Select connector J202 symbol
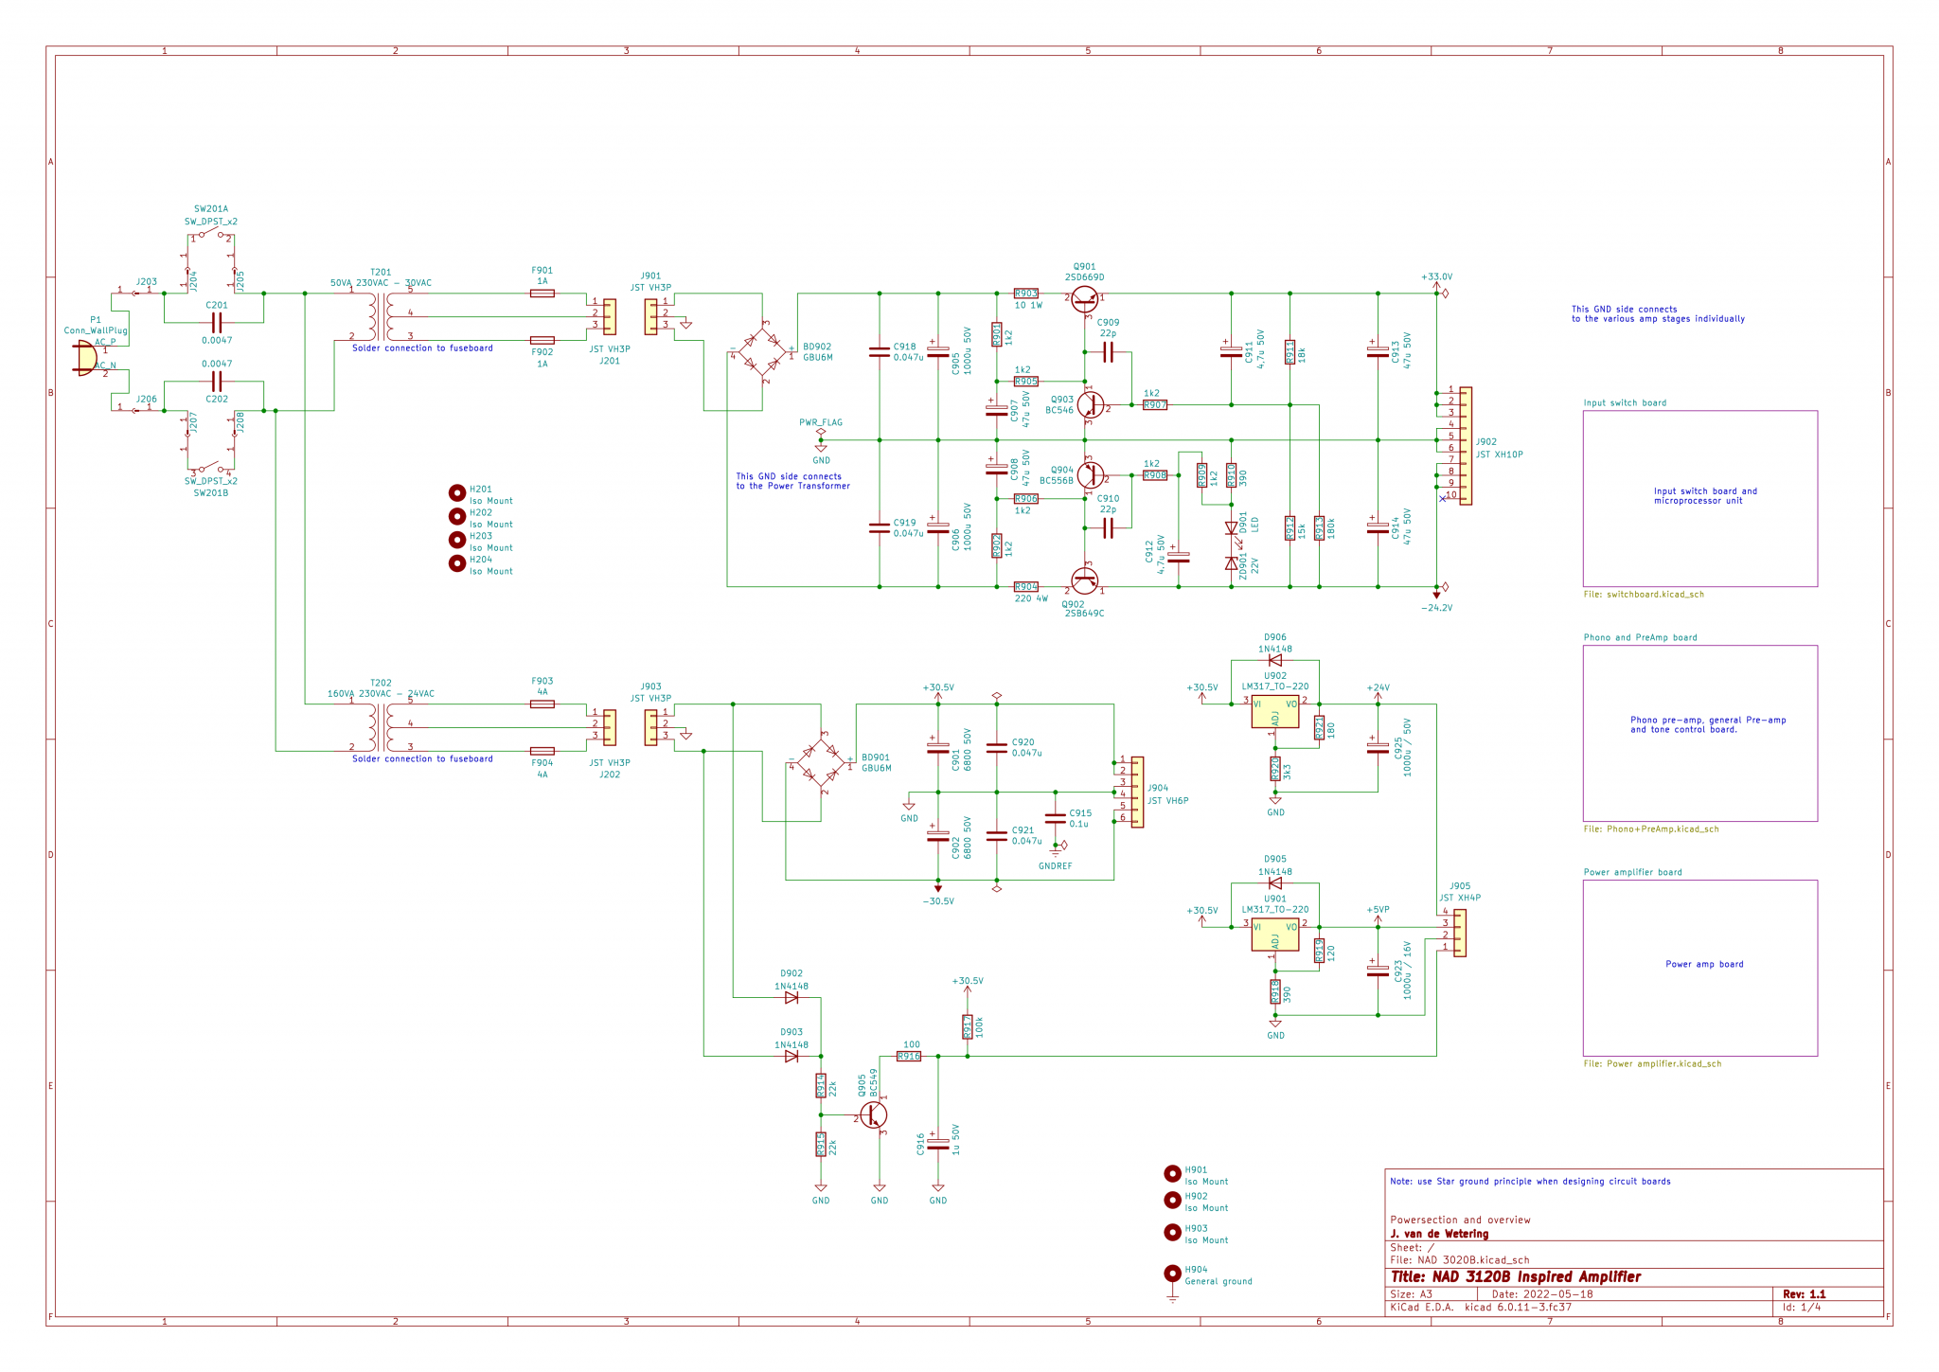 609,727
